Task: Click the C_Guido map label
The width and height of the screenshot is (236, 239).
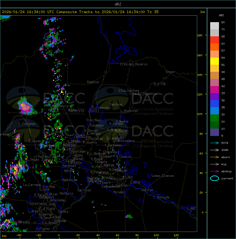Action: point(35,141)
